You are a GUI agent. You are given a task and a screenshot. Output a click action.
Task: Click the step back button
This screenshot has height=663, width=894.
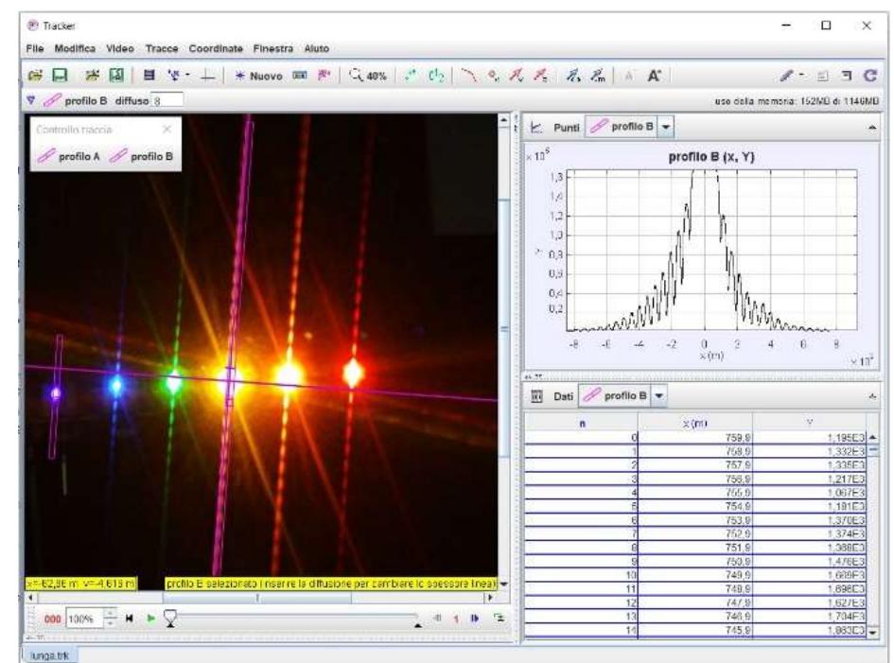tap(438, 618)
